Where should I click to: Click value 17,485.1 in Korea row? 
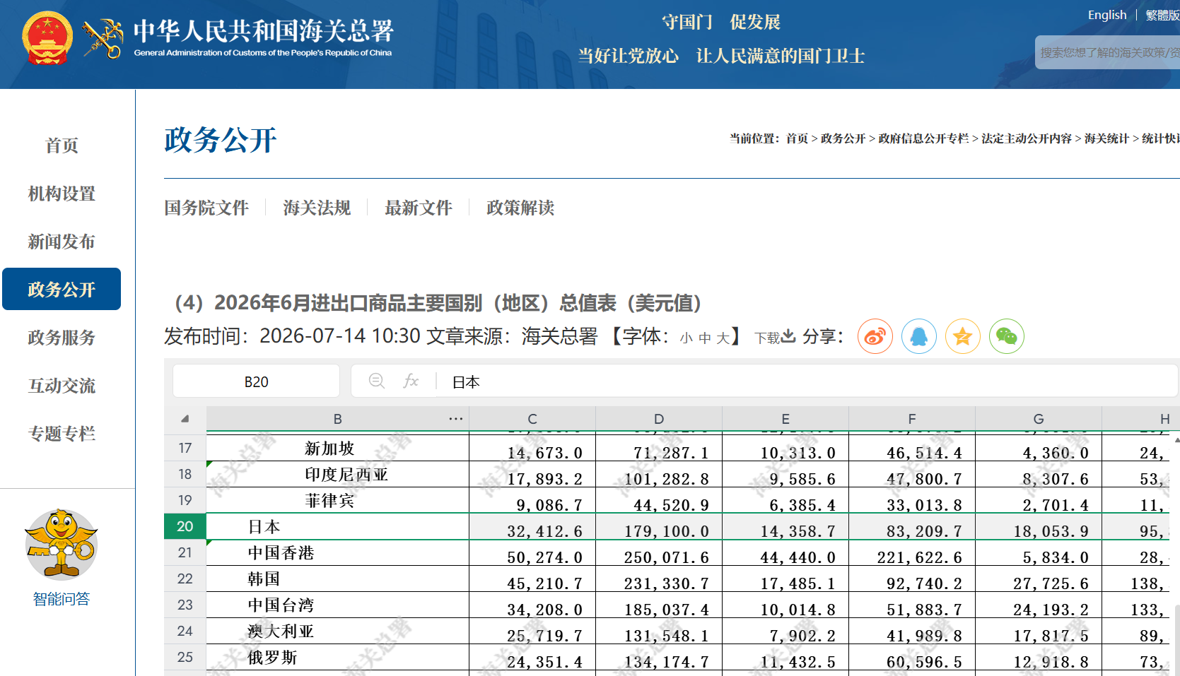tap(798, 583)
